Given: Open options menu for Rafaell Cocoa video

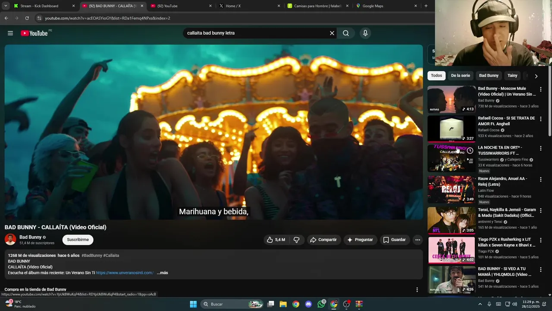Looking at the screenshot, I should click(540, 119).
